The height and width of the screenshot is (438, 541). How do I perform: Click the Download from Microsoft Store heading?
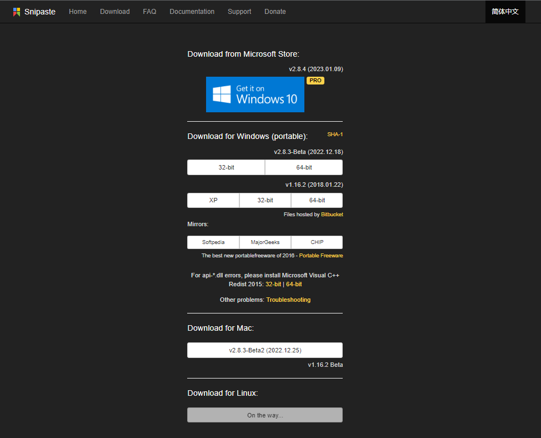click(243, 54)
